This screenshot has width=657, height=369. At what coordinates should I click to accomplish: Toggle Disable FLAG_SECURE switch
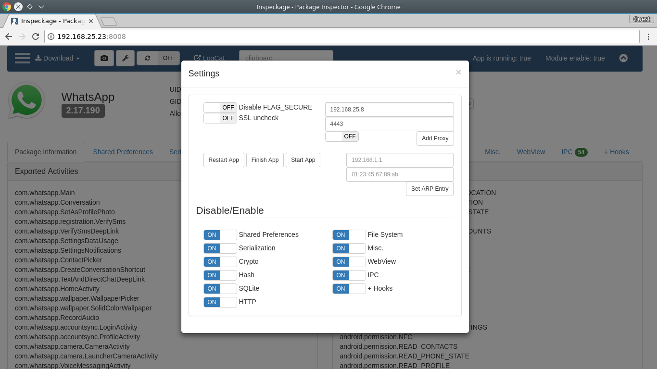(x=220, y=108)
